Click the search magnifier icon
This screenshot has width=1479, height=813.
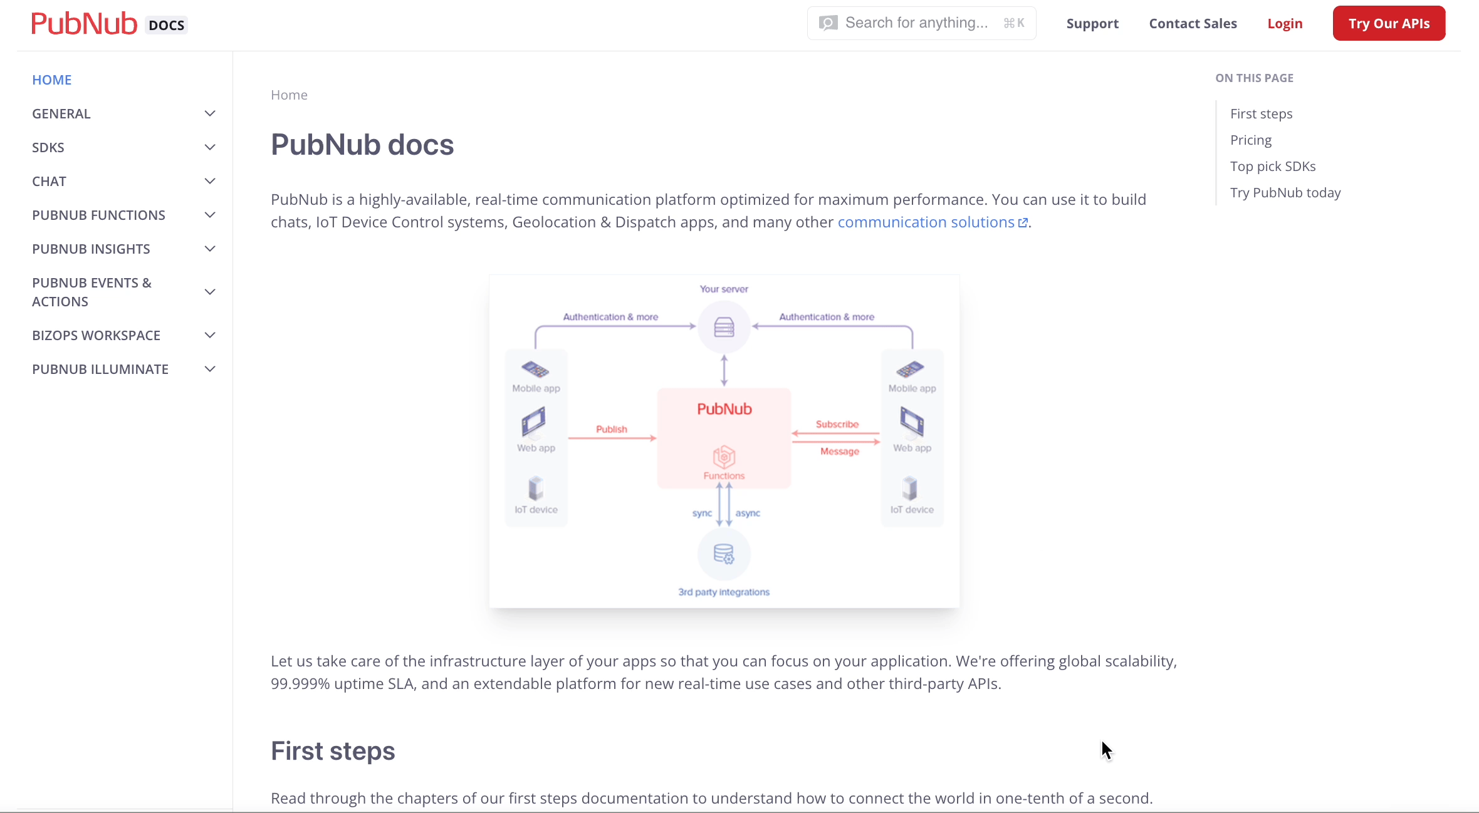coord(828,23)
